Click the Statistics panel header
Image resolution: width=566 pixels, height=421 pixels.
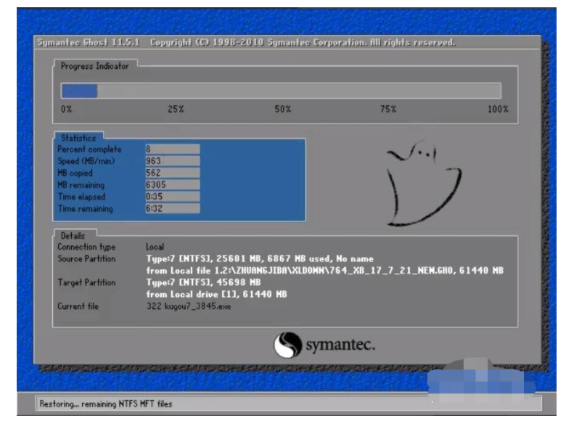pyautogui.click(x=78, y=138)
